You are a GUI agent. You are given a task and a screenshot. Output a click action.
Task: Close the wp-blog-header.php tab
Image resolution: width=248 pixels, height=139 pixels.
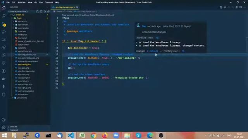(x=77, y=7)
